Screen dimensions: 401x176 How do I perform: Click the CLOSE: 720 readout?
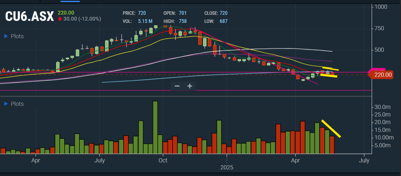click(216, 13)
